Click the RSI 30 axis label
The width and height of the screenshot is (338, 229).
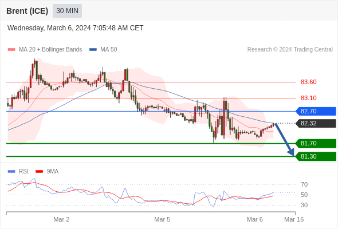[304, 205]
